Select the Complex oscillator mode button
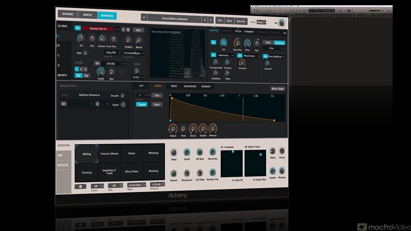This screenshot has height=231, width=411. 279,43
